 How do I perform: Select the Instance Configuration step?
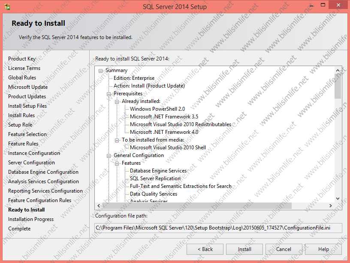34,153
